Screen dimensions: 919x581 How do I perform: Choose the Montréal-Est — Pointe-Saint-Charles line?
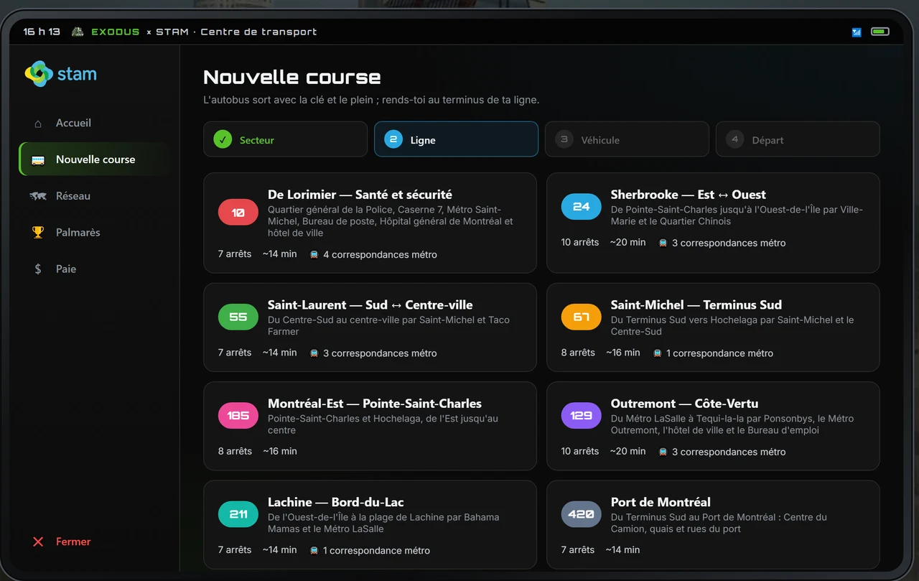click(x=370, y=426)
